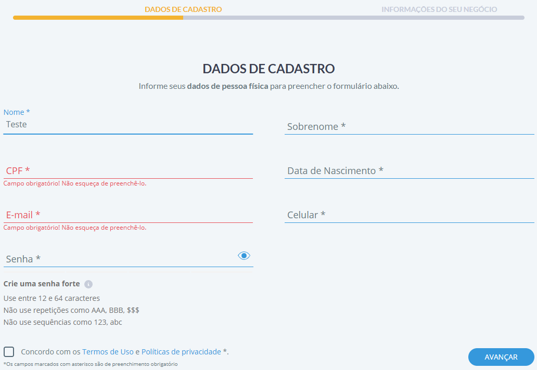
Task: Open the 'Termos de Uso' link
Action: point(108,352)
